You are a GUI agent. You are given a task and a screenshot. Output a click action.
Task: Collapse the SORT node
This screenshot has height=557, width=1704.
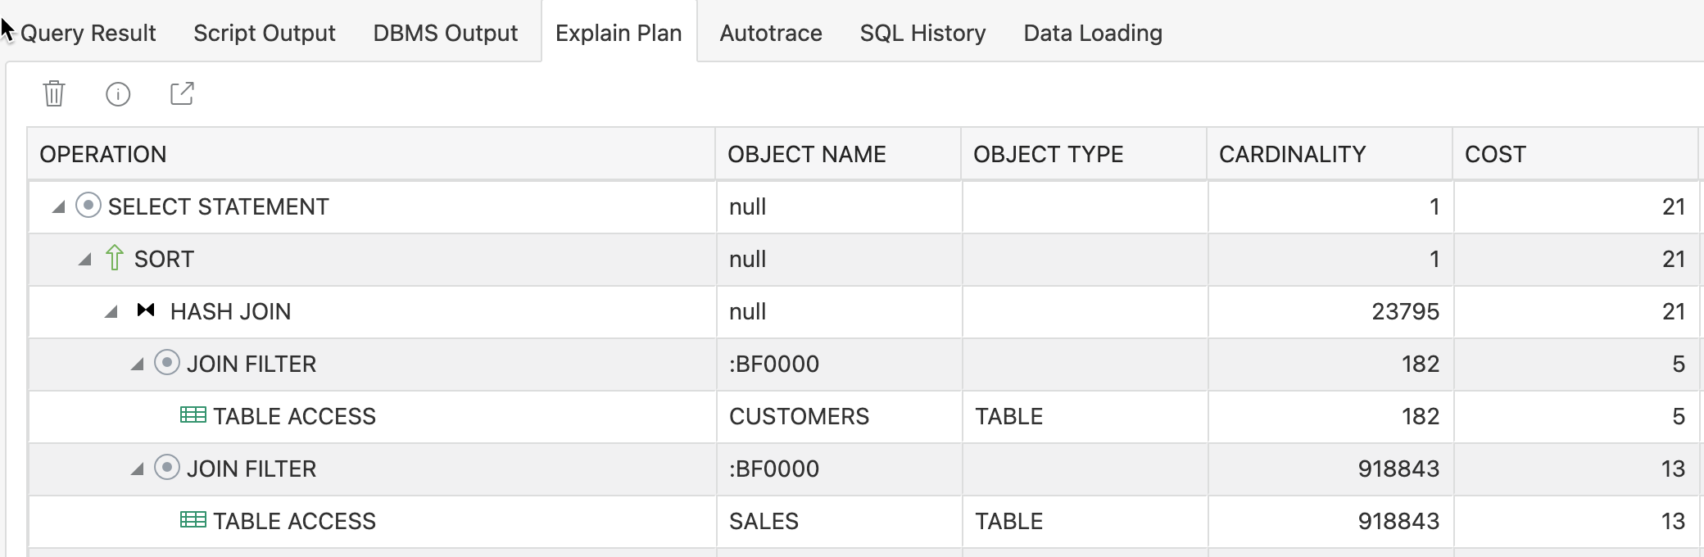pos(84,260)
